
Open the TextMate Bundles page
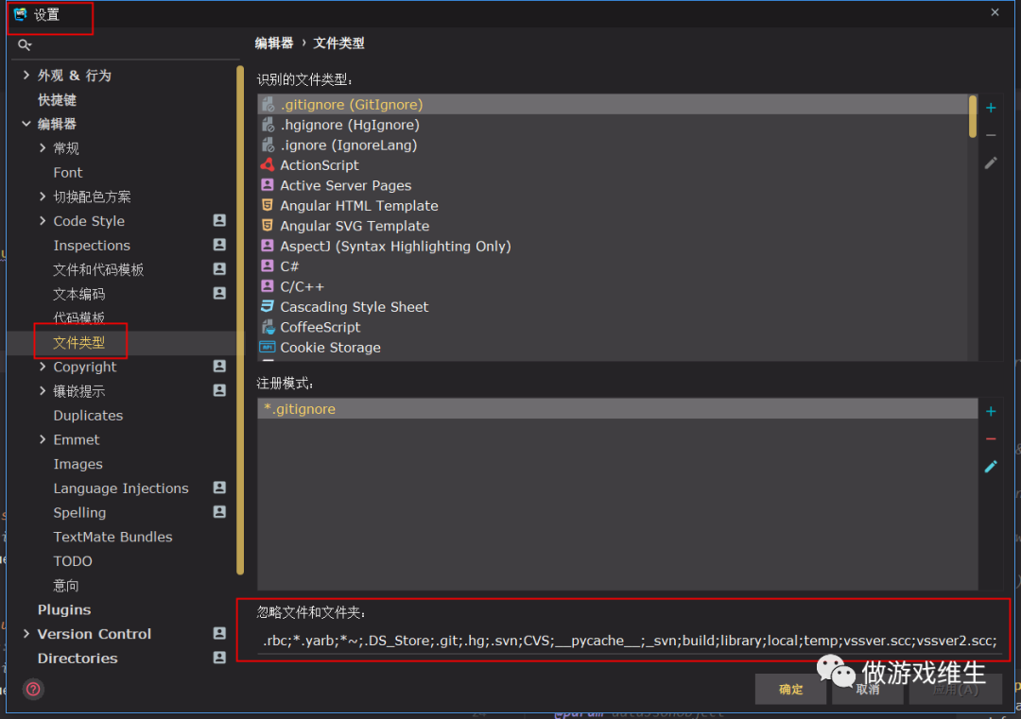coord(112,537)
